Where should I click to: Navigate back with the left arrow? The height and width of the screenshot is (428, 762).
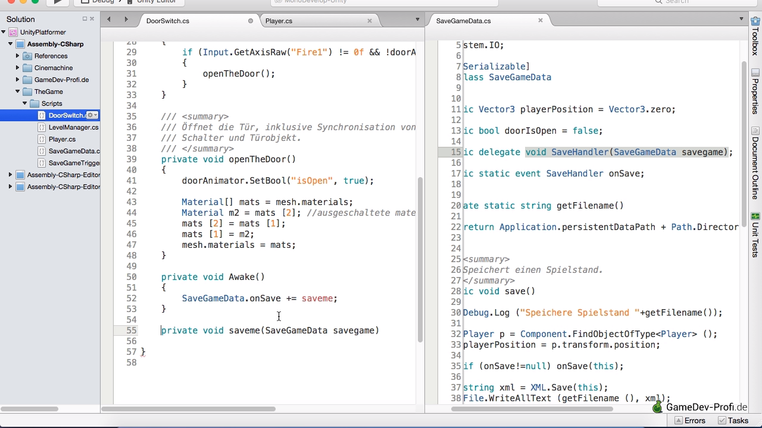109,20
